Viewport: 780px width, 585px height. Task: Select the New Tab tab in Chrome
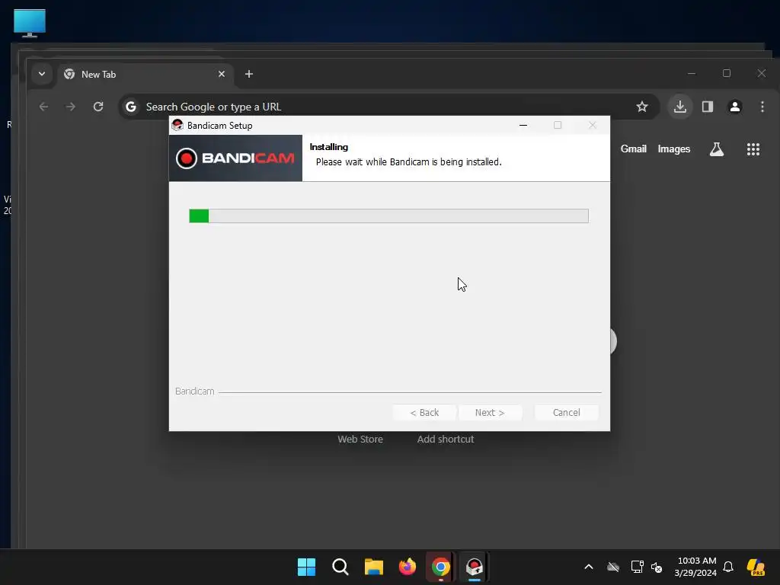pos(144,75)
